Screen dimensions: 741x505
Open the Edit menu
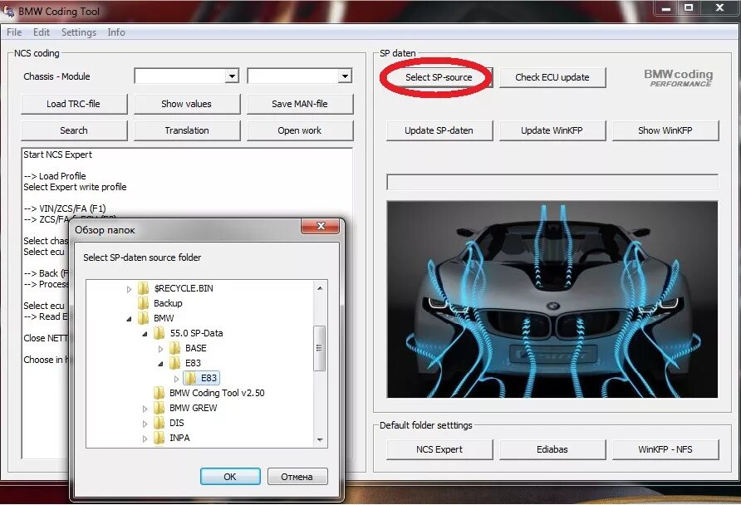41,32
